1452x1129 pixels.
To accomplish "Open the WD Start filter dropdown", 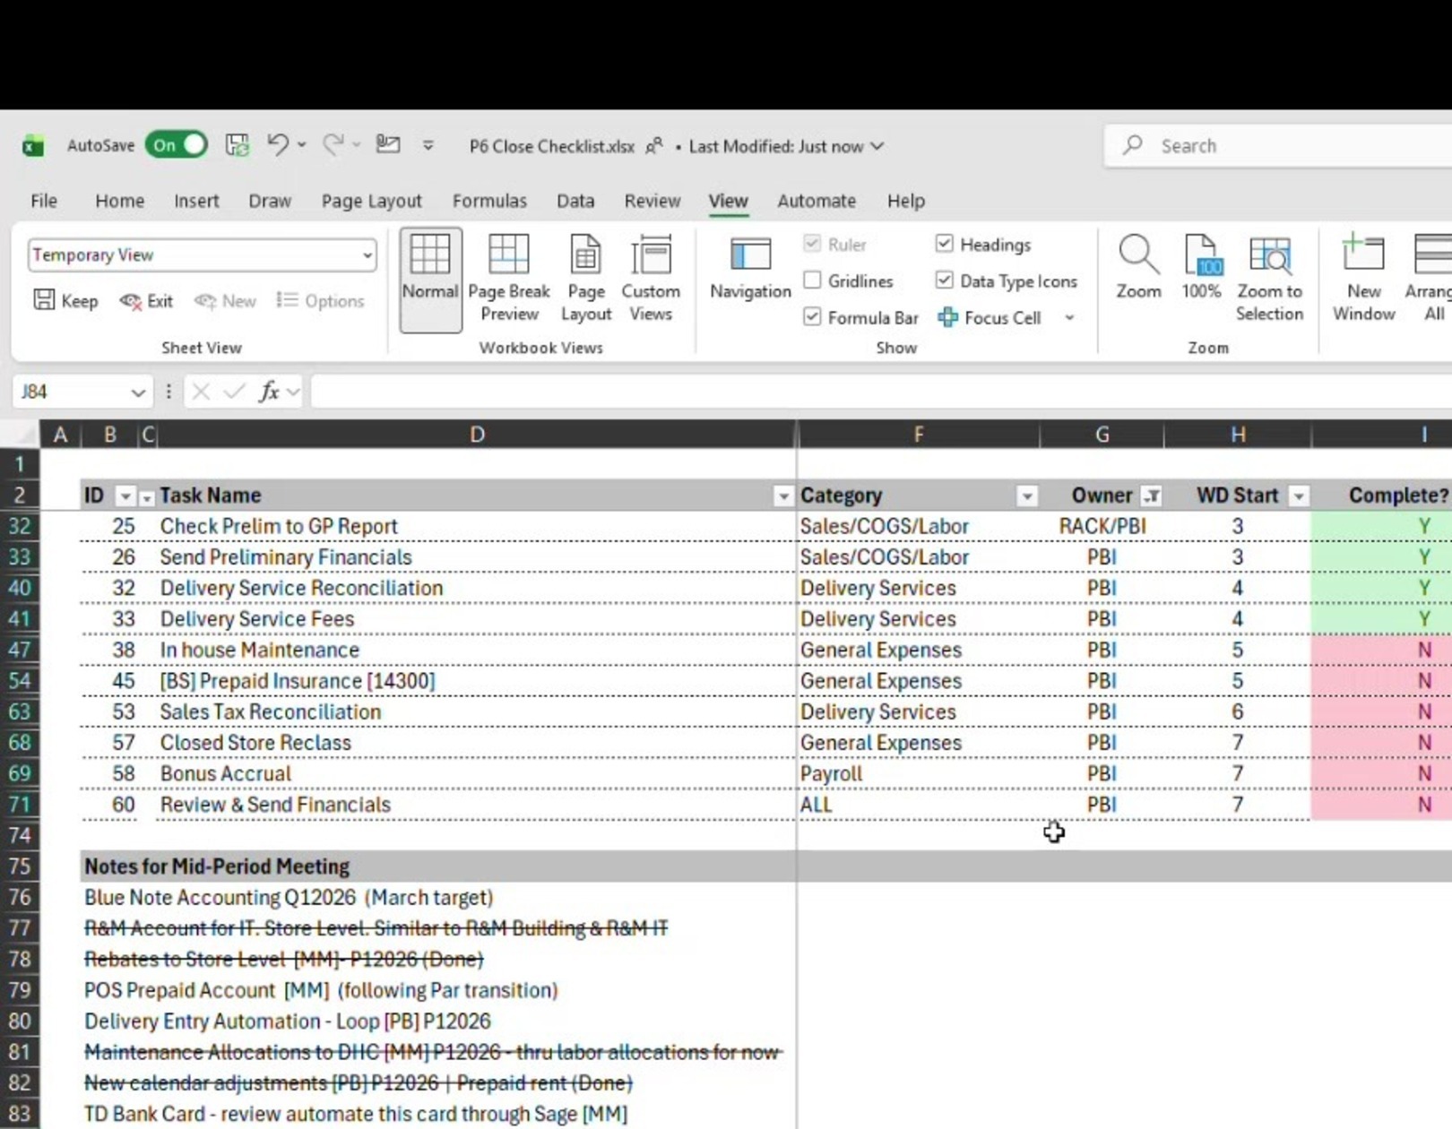I will pos(1298,496).
